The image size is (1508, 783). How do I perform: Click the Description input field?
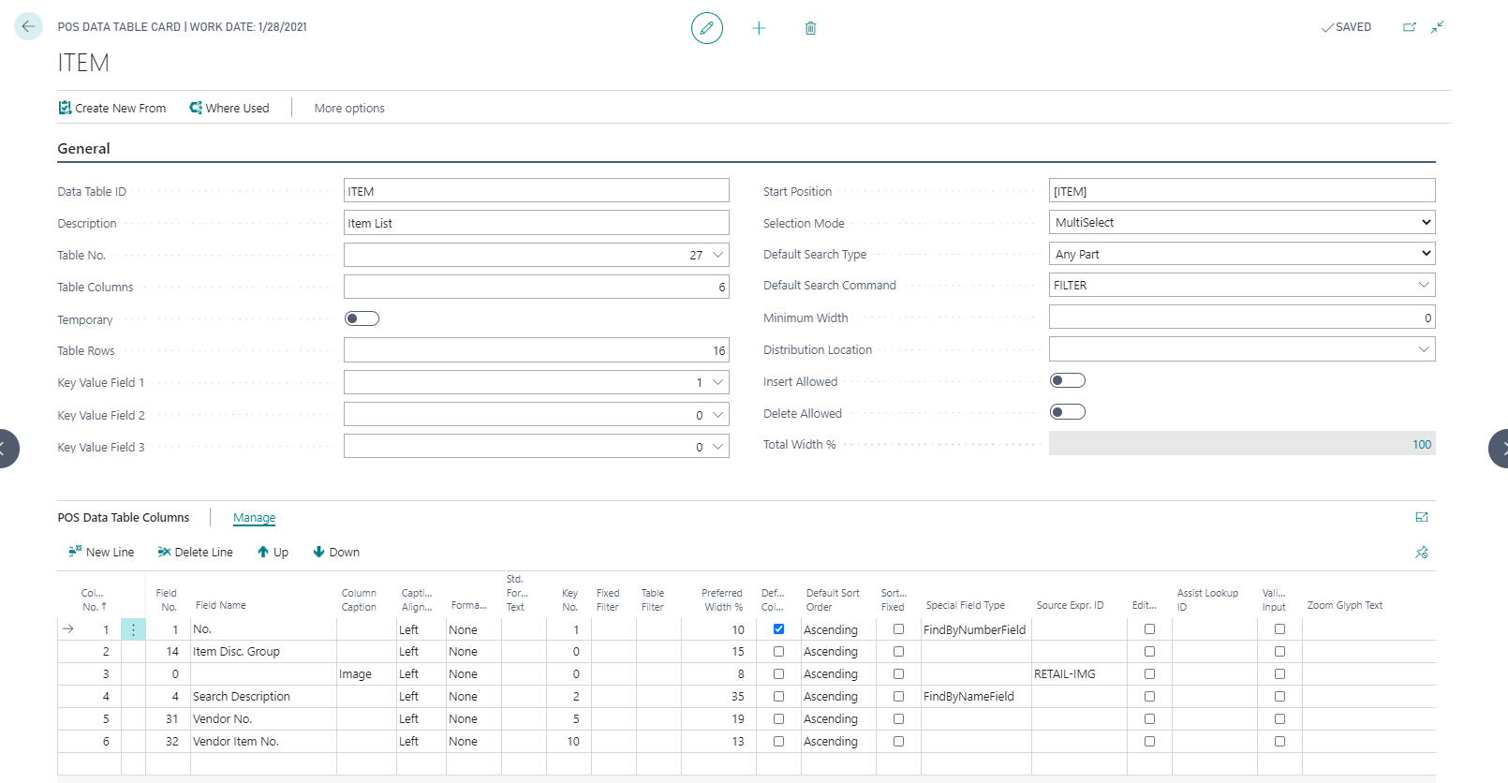(536, 223)
